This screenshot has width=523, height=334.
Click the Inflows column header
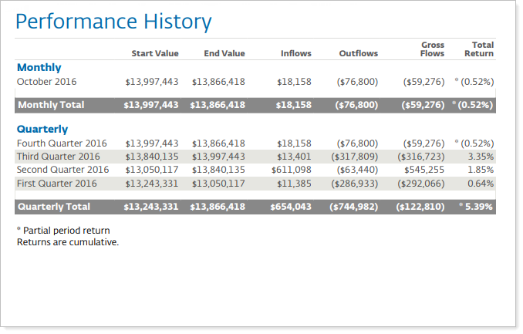(296, 54)
